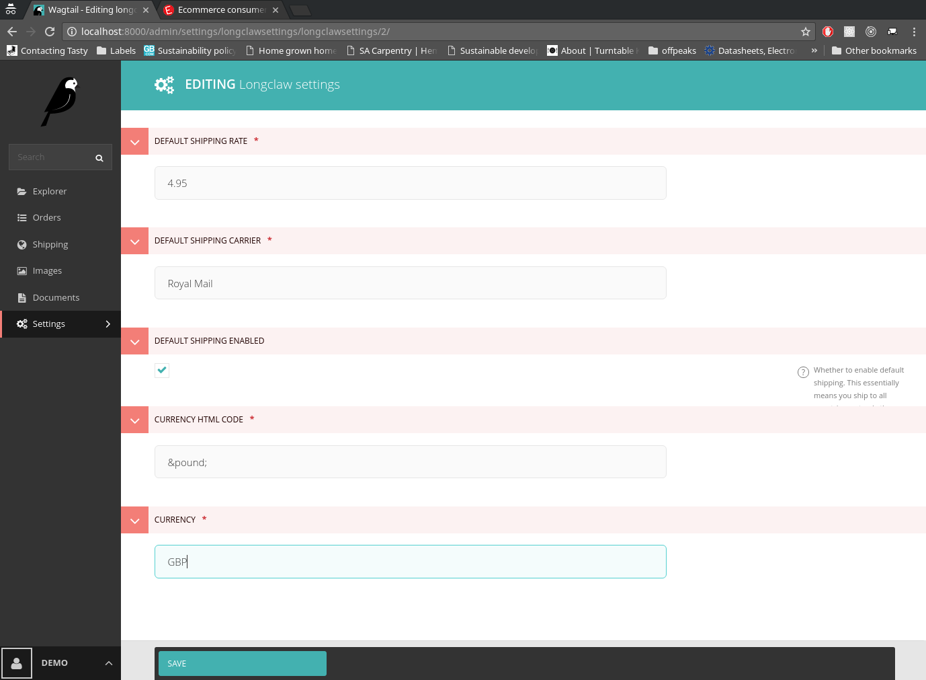Click the search magnifier icon in sidebar
This screenshot has height=680, width=926.
click(x=99, y=158)
